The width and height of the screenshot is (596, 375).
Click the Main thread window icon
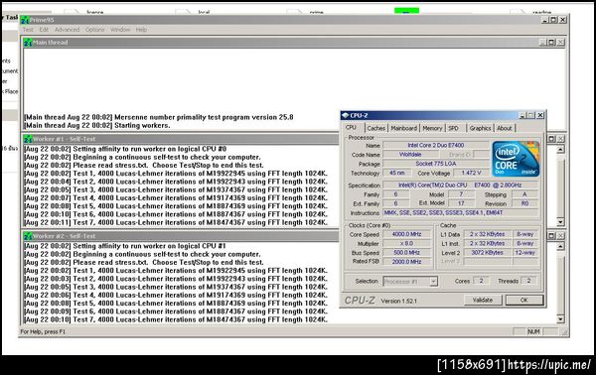point(28,43)
